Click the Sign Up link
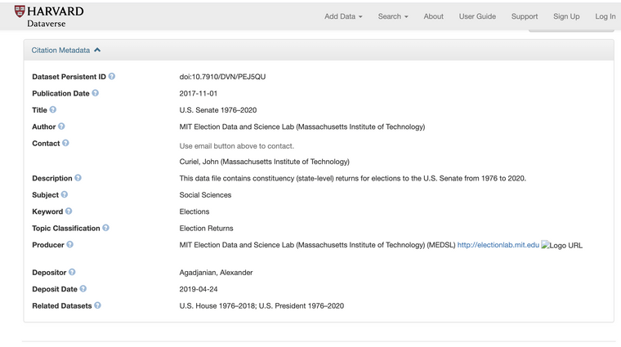Viewport: 621px width, 347px height. point(566,16)
